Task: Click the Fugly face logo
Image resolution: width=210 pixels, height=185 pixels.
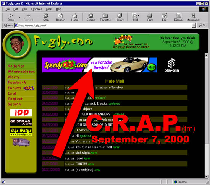Action: click(x=17, y=44)
